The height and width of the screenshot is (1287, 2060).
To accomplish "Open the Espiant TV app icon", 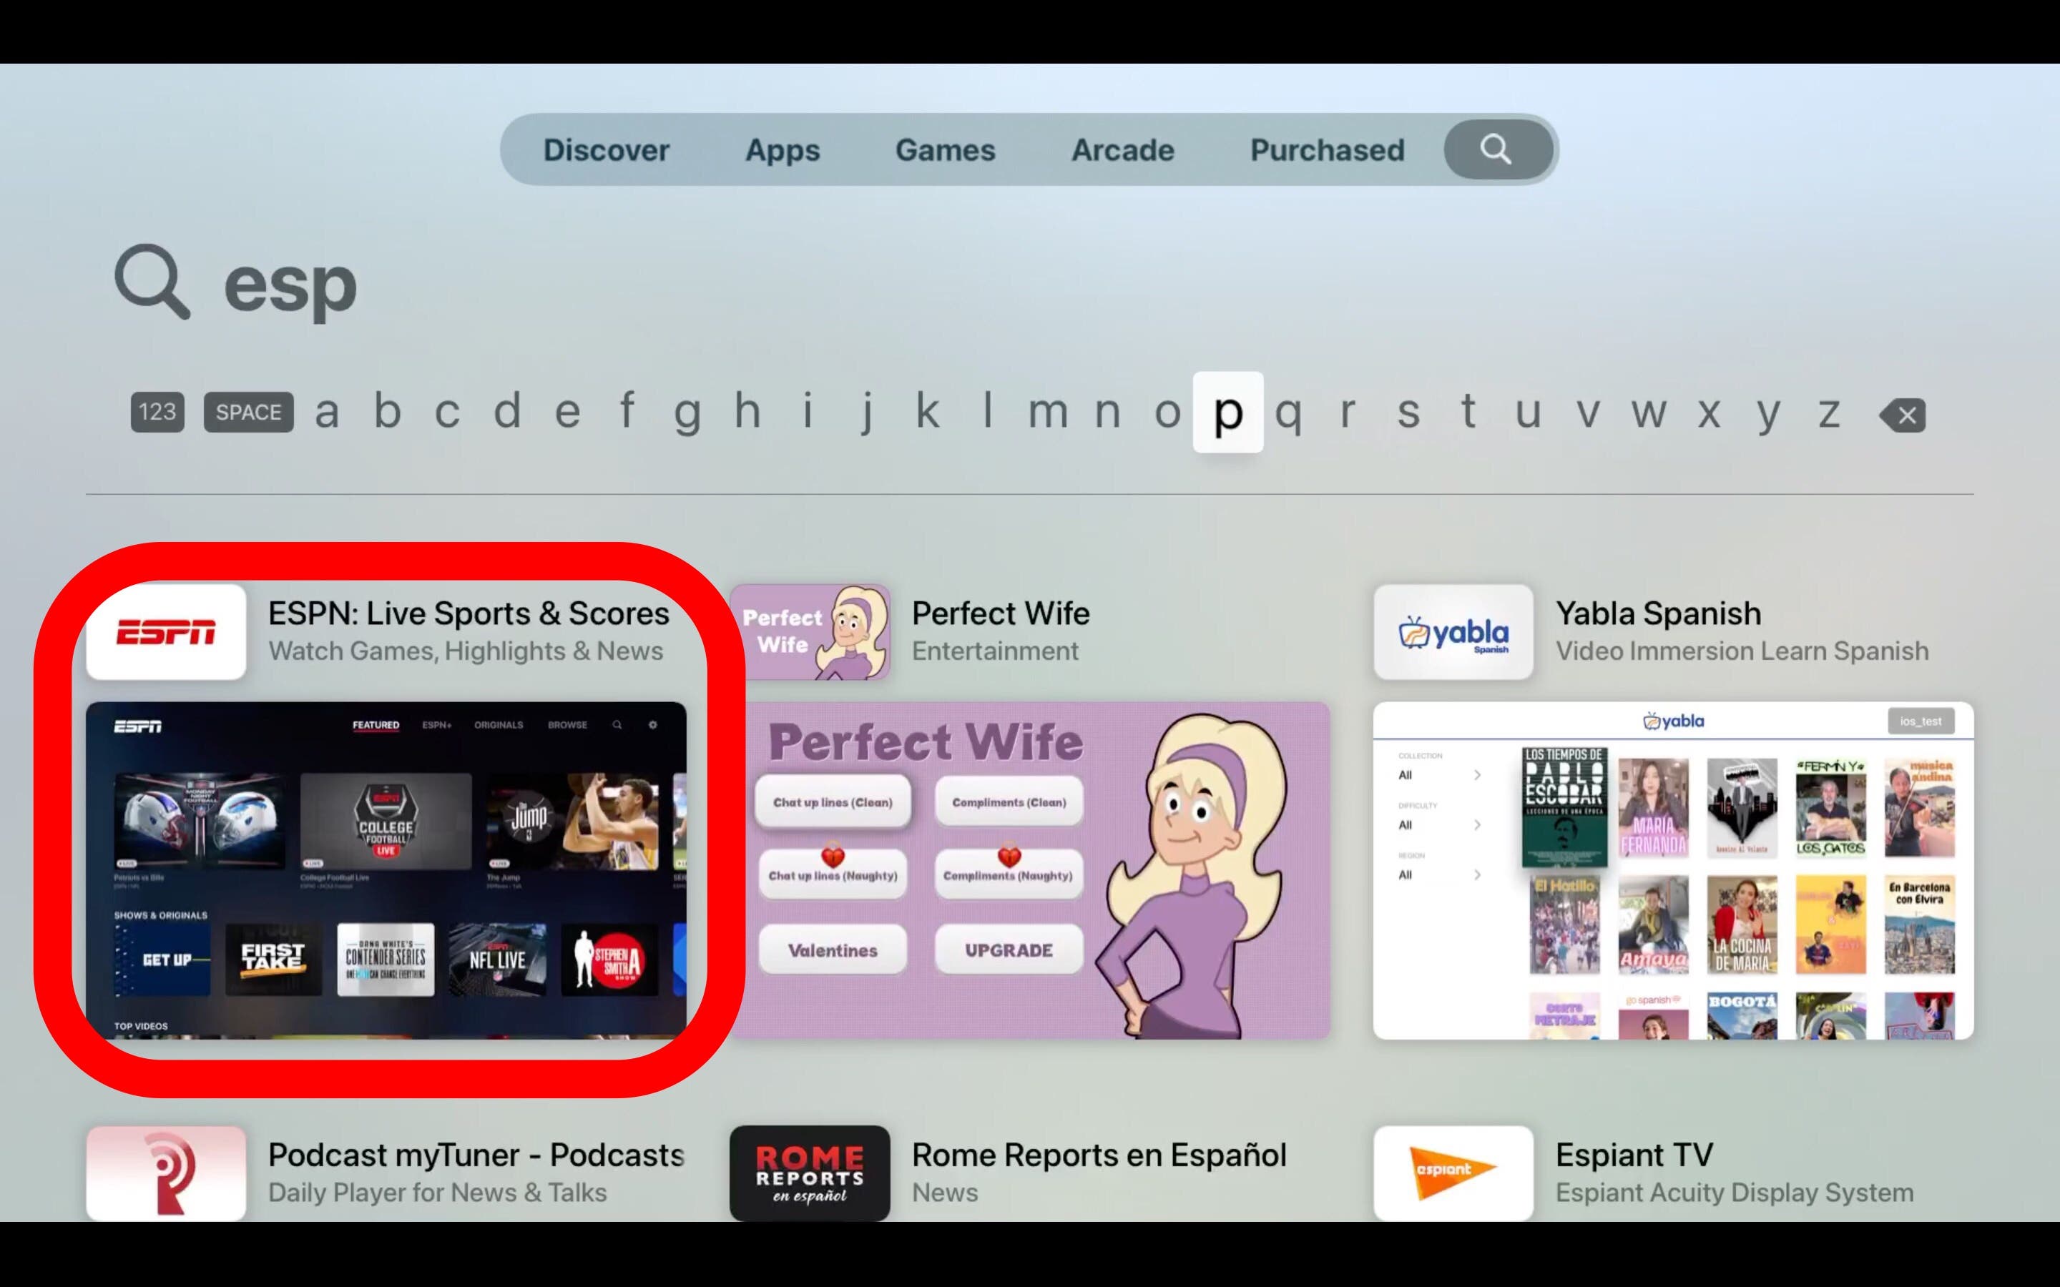I will coord(1453,1173).
